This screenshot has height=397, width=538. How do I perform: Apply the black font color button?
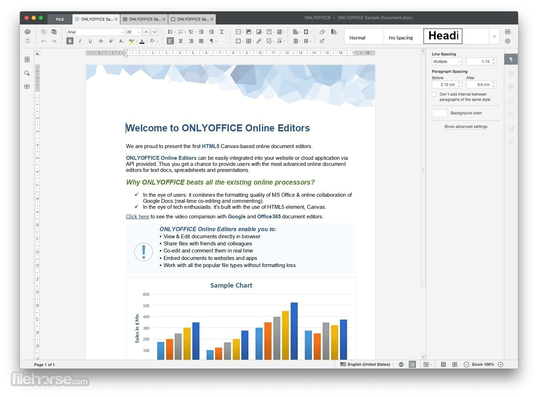(142, 41)
